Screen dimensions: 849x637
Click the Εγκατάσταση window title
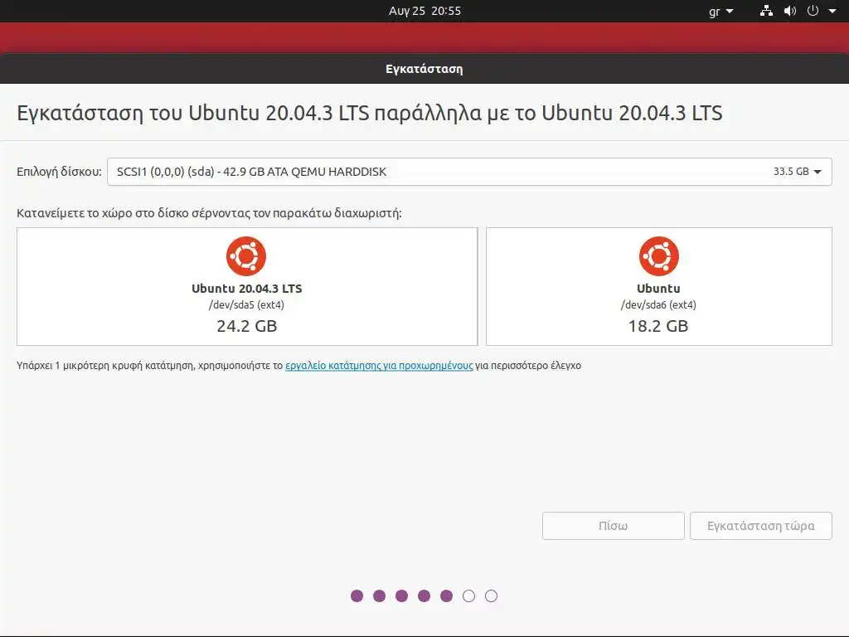[424, 69]
